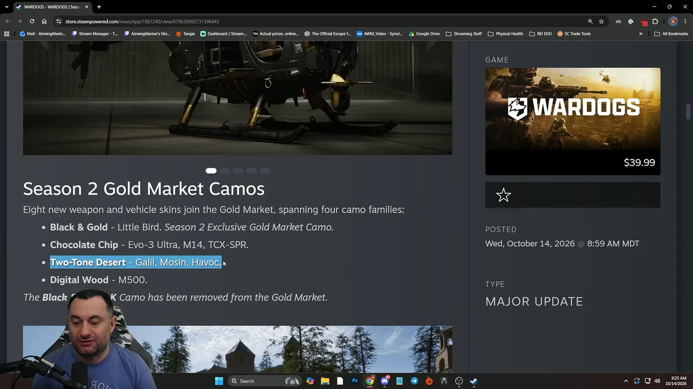Open Discord from the taskbar
The height and width of the screenshot is (389, 693).
pyautogui.click(x=385, y=381)
